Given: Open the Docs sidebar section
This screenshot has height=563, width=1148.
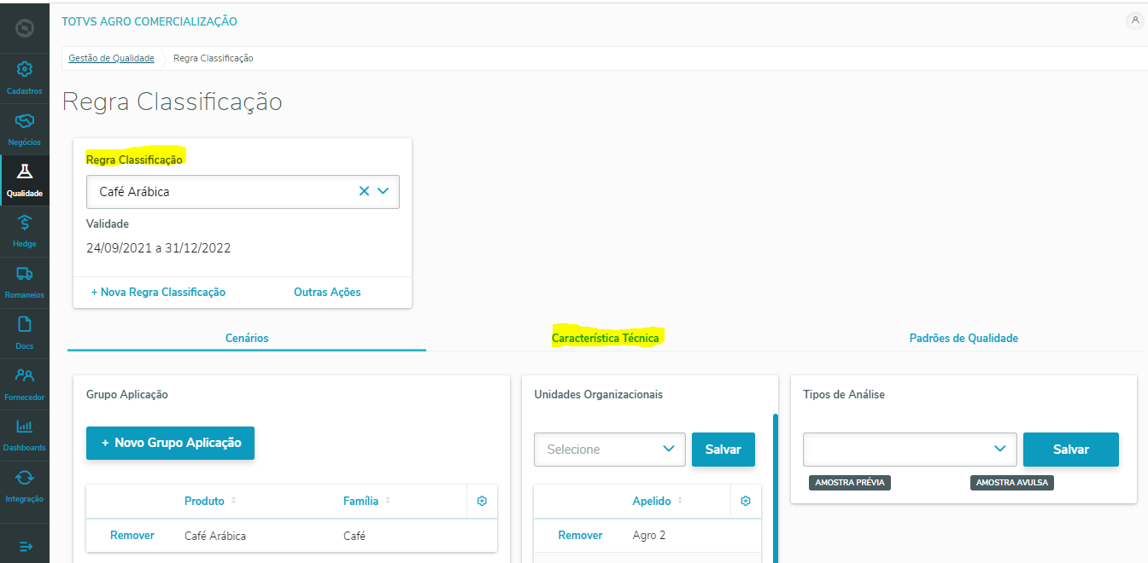Looking at the screenshot, I should tap(25, 333).
